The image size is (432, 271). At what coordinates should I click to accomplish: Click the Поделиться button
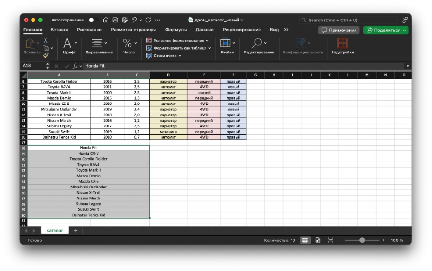click(x=386, y=30)
